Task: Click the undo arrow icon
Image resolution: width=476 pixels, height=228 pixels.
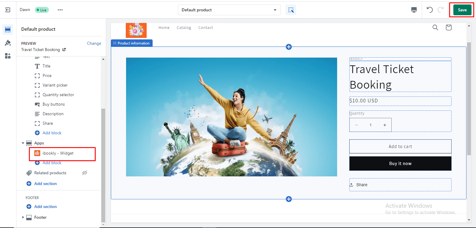Action: coord(430,10)
